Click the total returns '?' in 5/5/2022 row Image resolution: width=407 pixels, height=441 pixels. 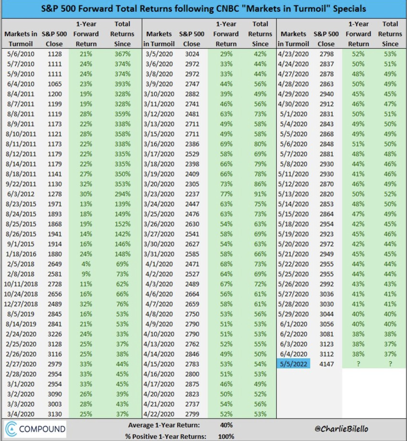pos(390,364)
